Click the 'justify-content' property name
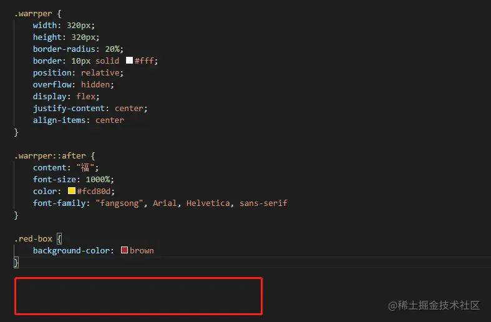 (x=69, y=109)
